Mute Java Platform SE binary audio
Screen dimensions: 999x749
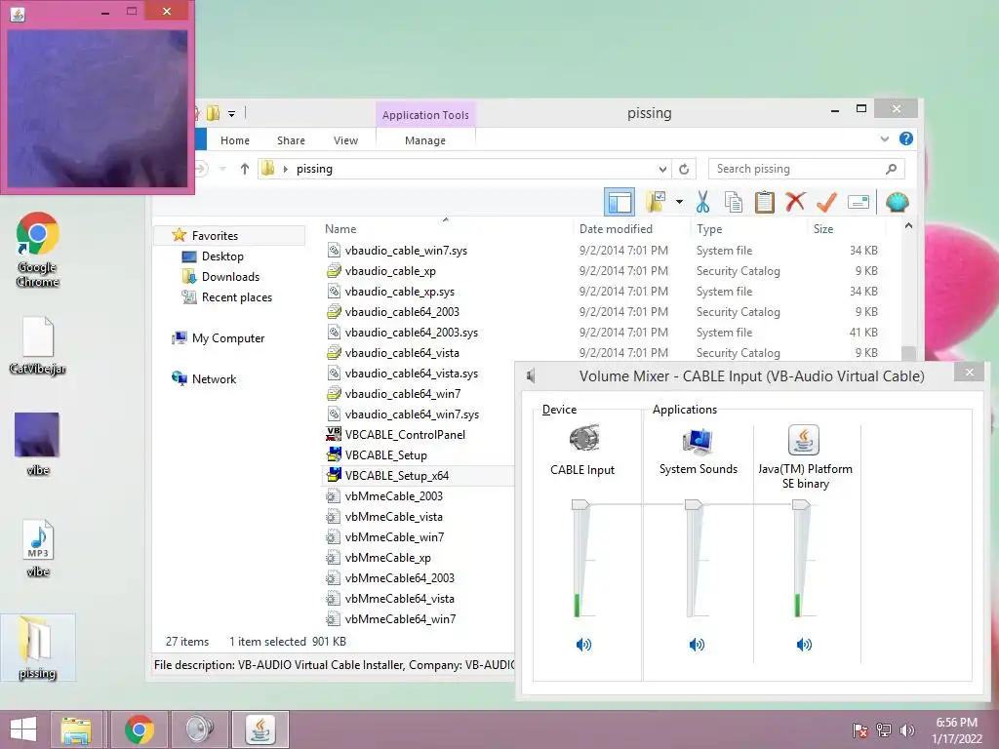(804, 645)
